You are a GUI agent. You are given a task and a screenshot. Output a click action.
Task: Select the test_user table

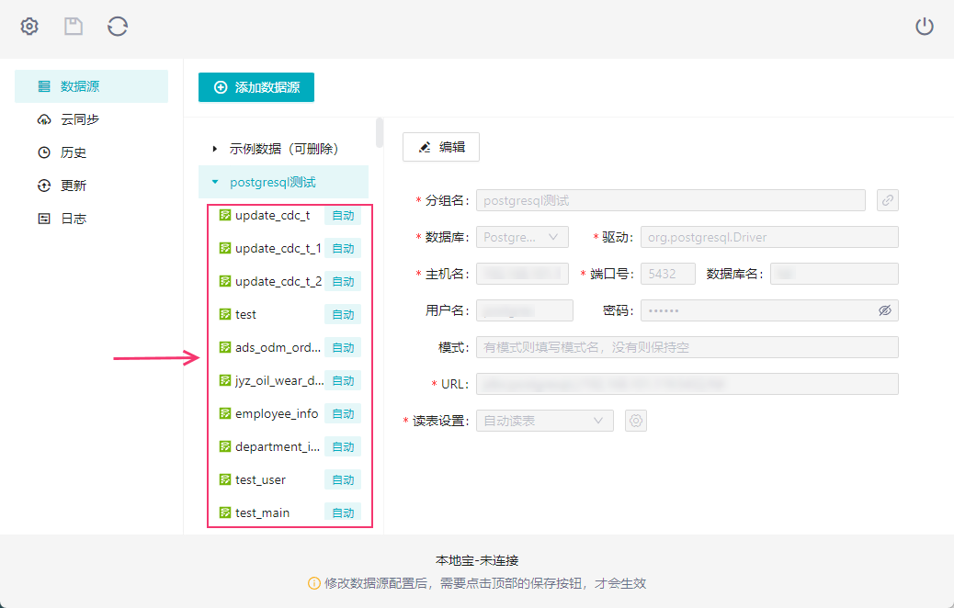tap(260, 479)
